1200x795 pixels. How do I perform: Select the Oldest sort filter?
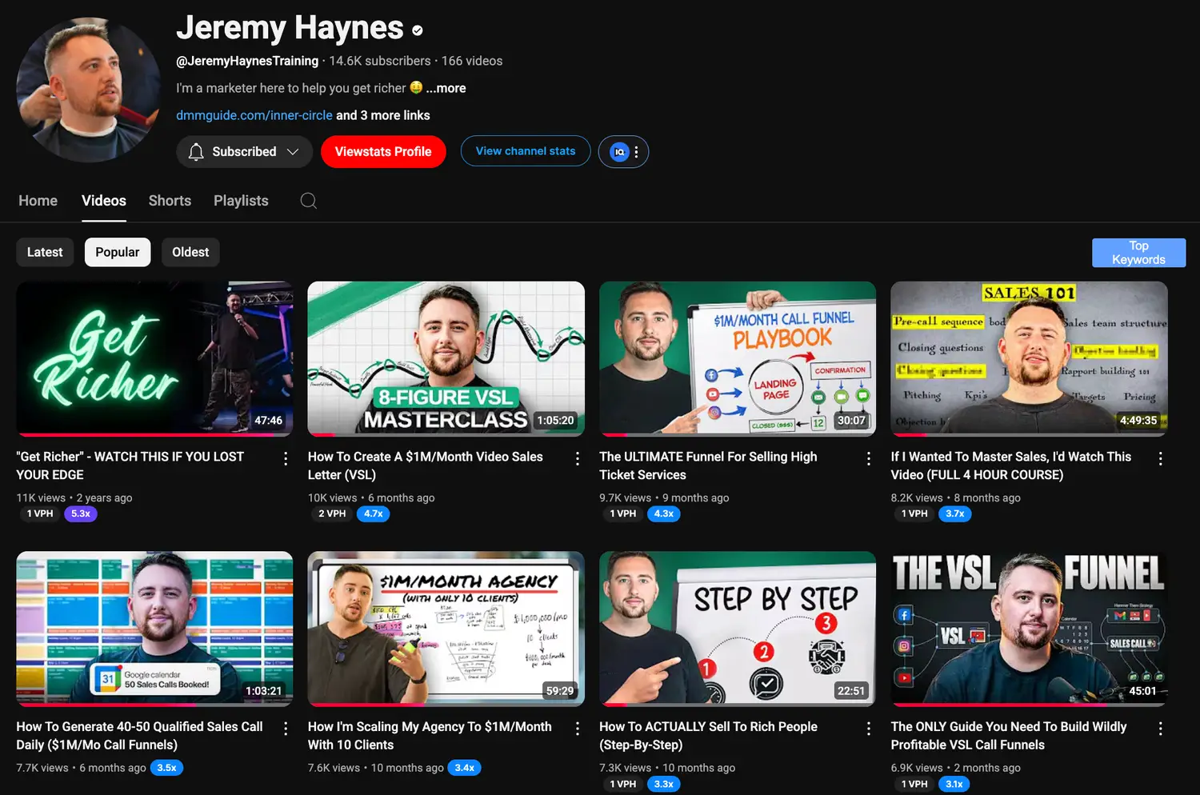point(190,252)
